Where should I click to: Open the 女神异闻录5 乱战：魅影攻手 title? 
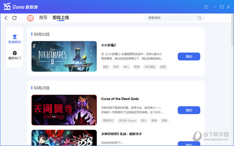pos(121,134)
